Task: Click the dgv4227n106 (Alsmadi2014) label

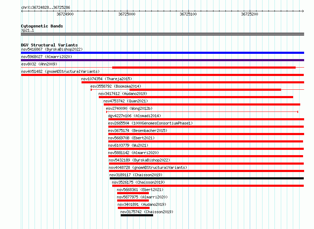Action: 134,116
